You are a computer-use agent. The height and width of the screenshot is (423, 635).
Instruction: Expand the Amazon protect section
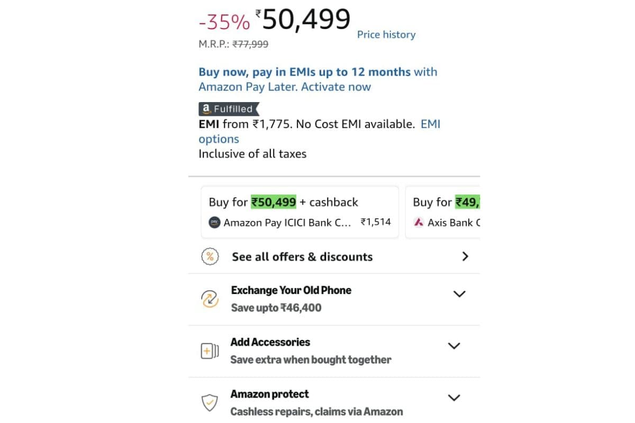click(x=454, y=398)
